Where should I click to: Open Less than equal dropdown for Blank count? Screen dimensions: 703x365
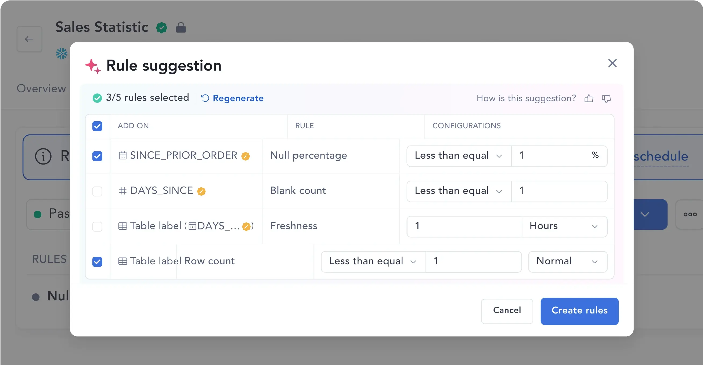coord(459,191)
